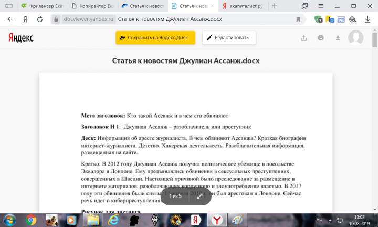Open the browser downloads arrow
The height and width of the screenshot is (227, 378).
[367, 19]
